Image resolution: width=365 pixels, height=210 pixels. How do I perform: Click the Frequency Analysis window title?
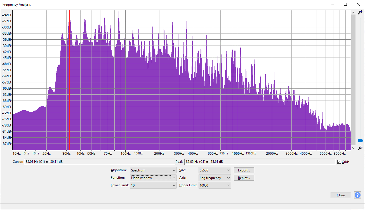(17, 4)
